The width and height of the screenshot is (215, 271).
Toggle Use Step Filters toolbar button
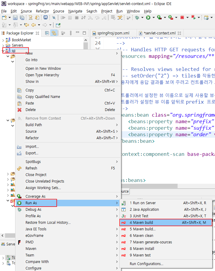pyautogui.click(x=120, y=18)
